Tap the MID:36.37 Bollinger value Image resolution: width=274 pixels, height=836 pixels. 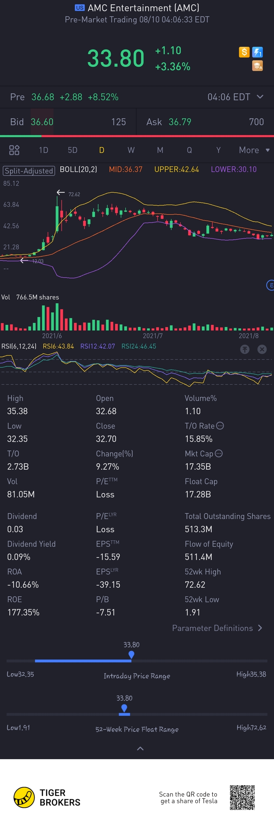coord(126,169)
